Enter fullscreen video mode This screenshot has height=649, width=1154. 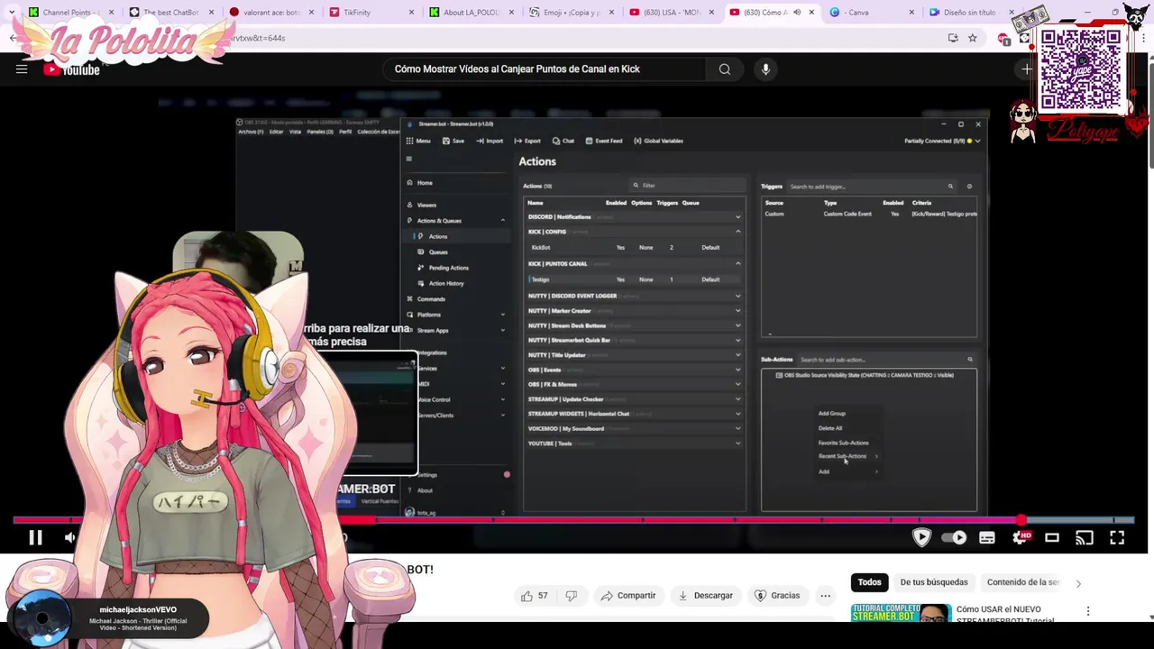pos(1117,538)
